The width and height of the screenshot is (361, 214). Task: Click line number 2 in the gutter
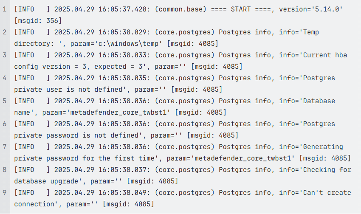[x=5, y=32]
